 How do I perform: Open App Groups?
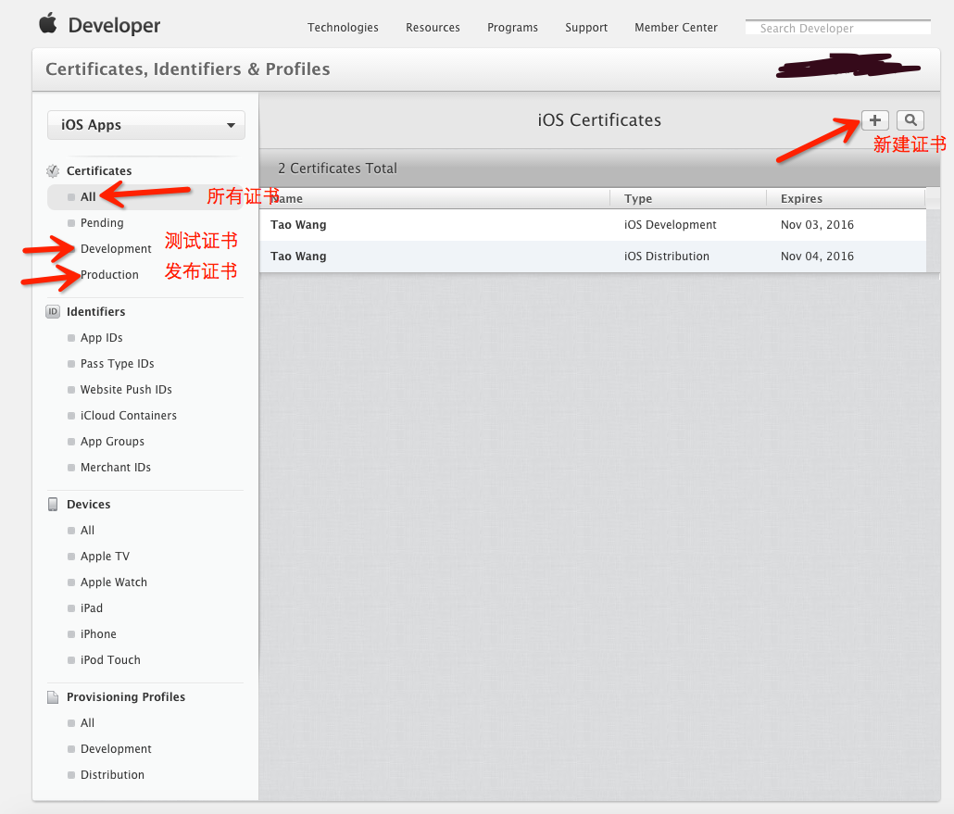[113, 442]
